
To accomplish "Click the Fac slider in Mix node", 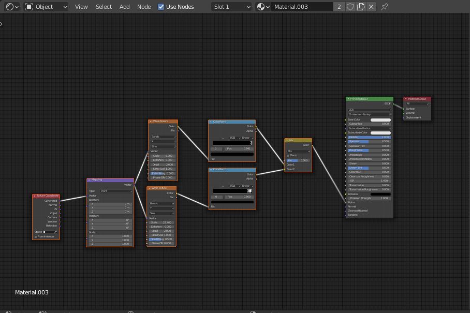I will coord(298,160).
